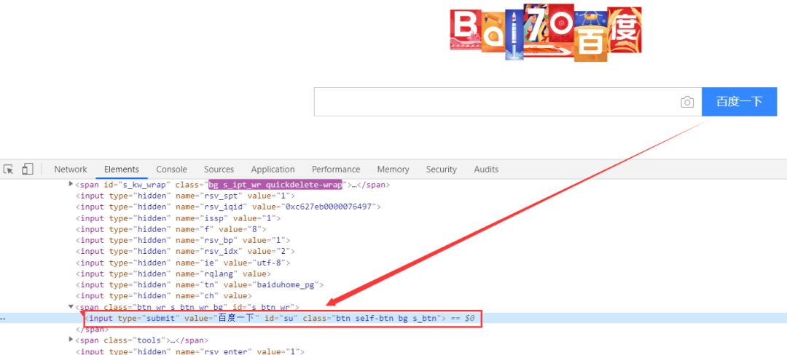This screenshot has height=355, width=787.
Task: Switch to the Network tab
Action: tap(71, 169)
